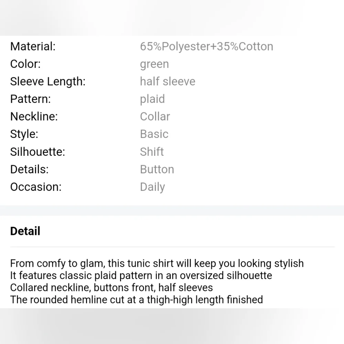Click the Neckline label
This screenshot has width=344, height=344.
34,117
